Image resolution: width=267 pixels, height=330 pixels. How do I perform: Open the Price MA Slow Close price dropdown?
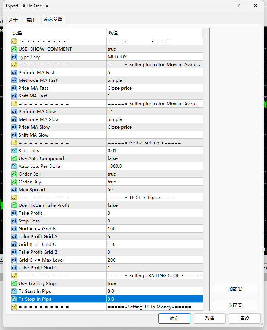pyautogui.click(x=155, y=127)
